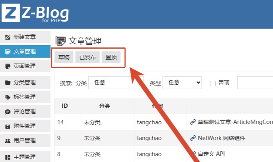
Task: Click author tangchao in row 9
Action: click(149, 138)
